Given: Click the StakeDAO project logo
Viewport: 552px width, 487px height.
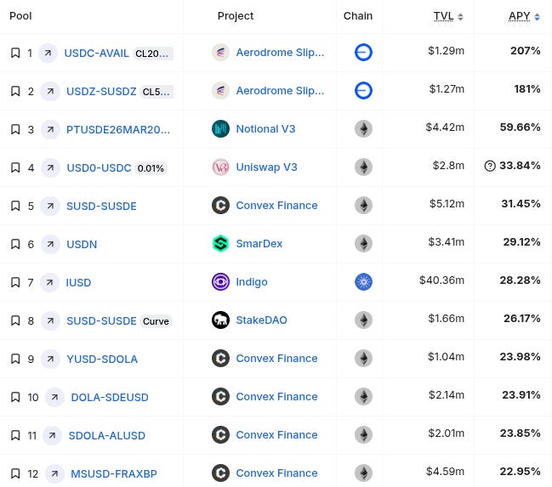Looking at the screenshot, I should 221,320.
